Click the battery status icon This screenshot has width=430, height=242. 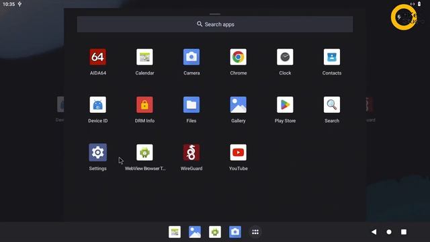tap(419, 4)
